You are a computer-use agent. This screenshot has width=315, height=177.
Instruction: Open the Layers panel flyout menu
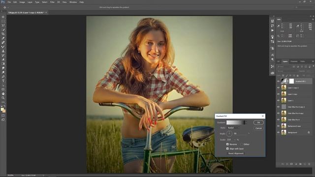[x=313, y=61]
